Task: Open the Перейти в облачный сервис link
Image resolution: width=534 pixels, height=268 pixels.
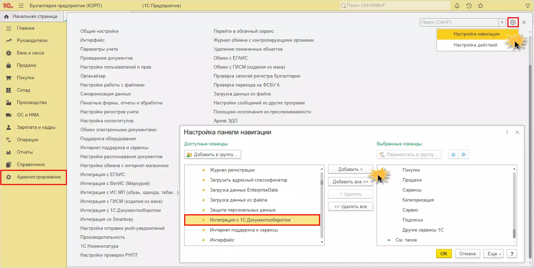Action: pos(244,31)
